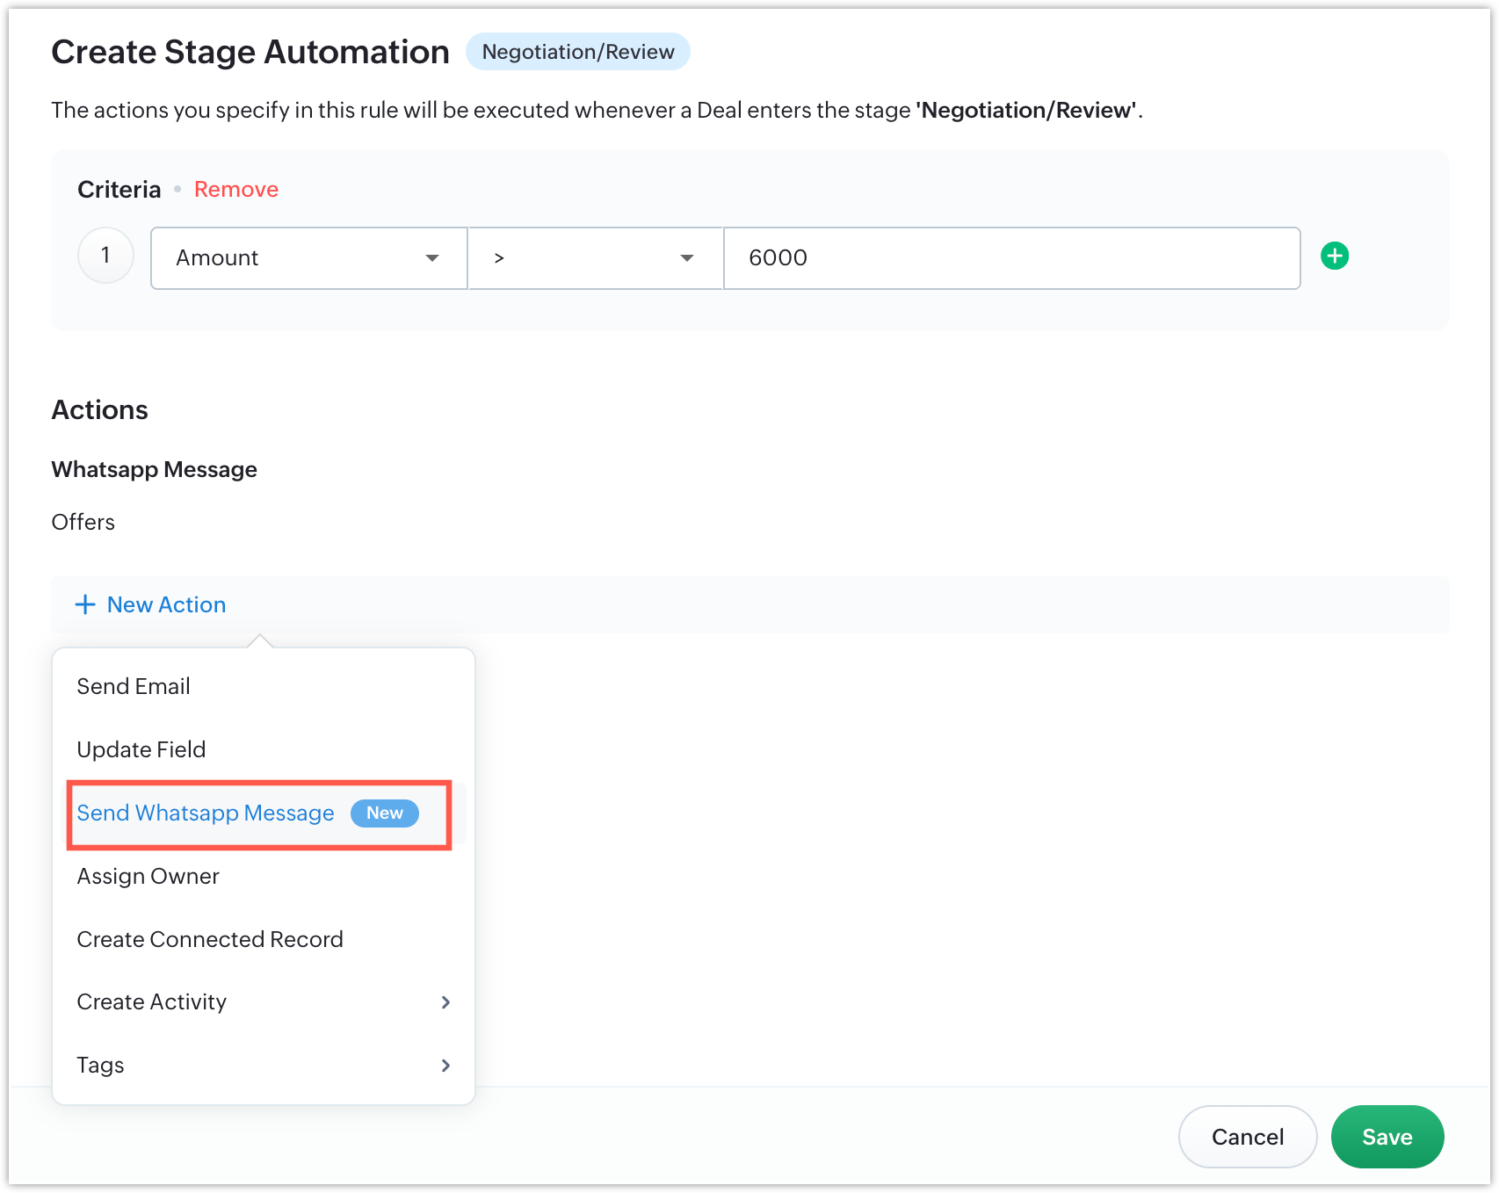Open the Tags menu entry
This screenshot has height=1193, width=1499.
click(101, 1066)
